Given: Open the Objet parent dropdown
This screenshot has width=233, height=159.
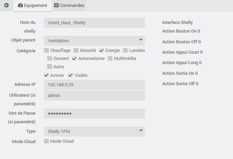Looking at the screenshot, I should [x=94, y=41].
